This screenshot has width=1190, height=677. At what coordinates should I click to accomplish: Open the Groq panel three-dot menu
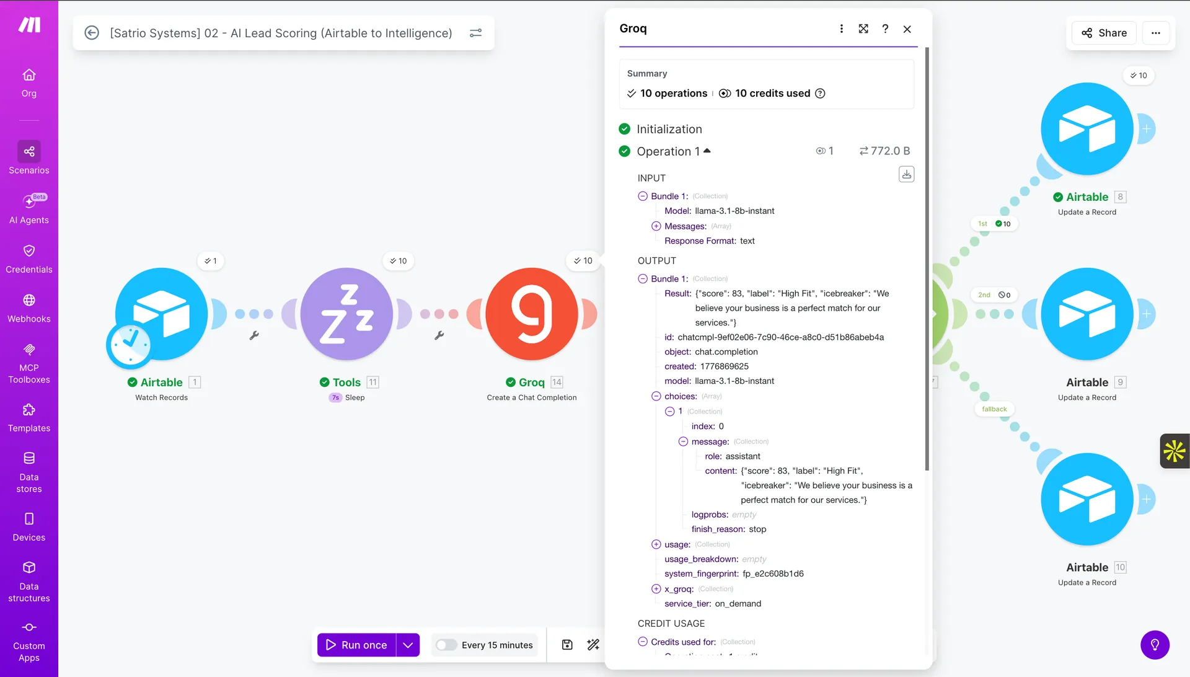point(841,29)
